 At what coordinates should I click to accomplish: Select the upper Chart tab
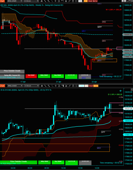(2, 1)
